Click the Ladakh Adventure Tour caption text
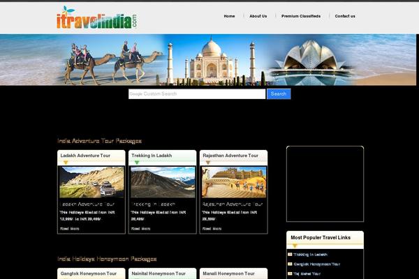This screenshot has height=279, width=419. click(x=87, y=204)
